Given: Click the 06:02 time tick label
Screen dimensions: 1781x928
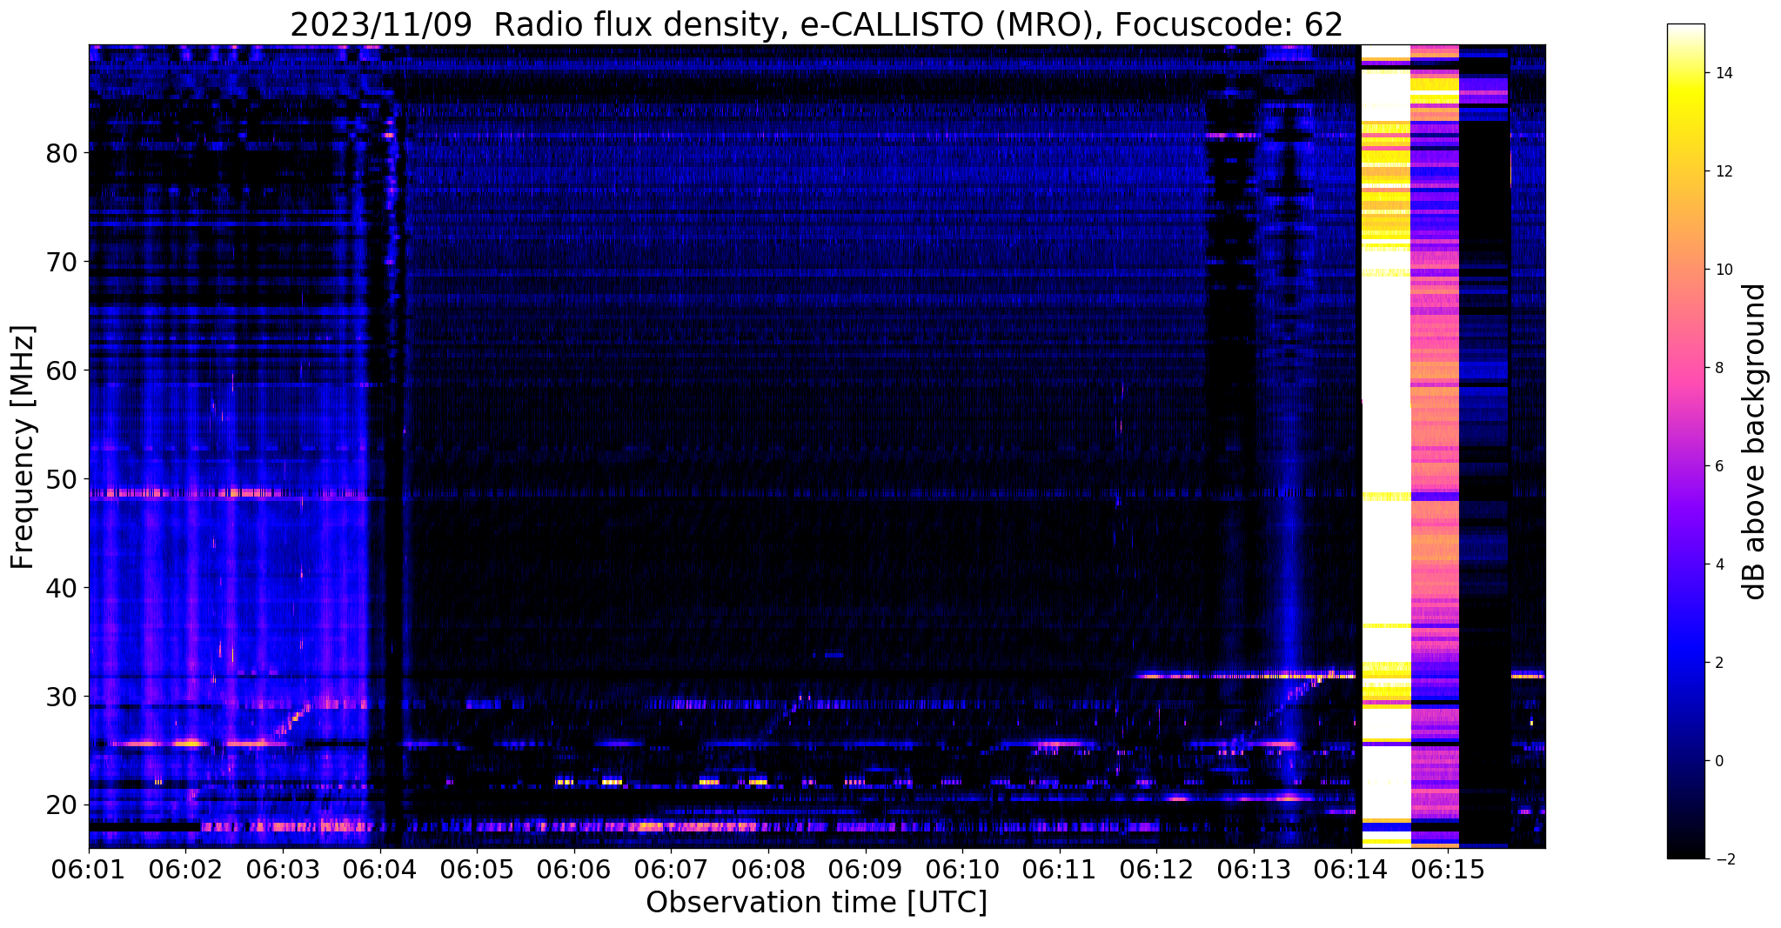Looking at the screenshot, I should click(x=185, y=870).
